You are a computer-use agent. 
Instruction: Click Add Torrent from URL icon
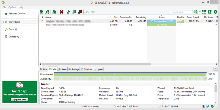coord(47,12)
